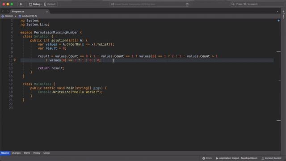Click 'PermutaionMissingNumber' namespace name
The width and height of the screenshot is (286, 161).
(56, 33)
